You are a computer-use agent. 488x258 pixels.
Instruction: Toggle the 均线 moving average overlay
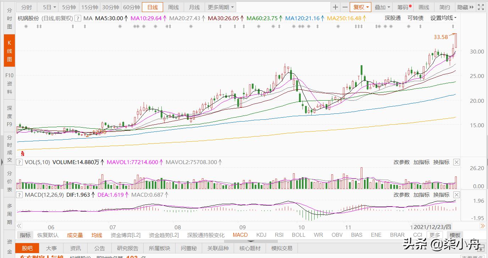click(96, 235)
